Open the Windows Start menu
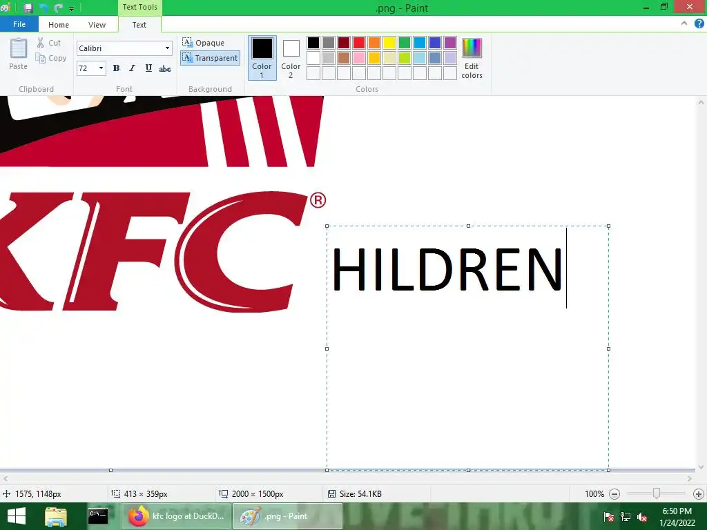Viewport: 707px width, 530px height. click(17, 516)
